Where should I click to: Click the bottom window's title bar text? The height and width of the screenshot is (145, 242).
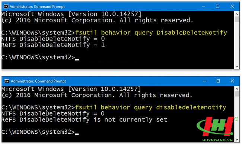38,81
